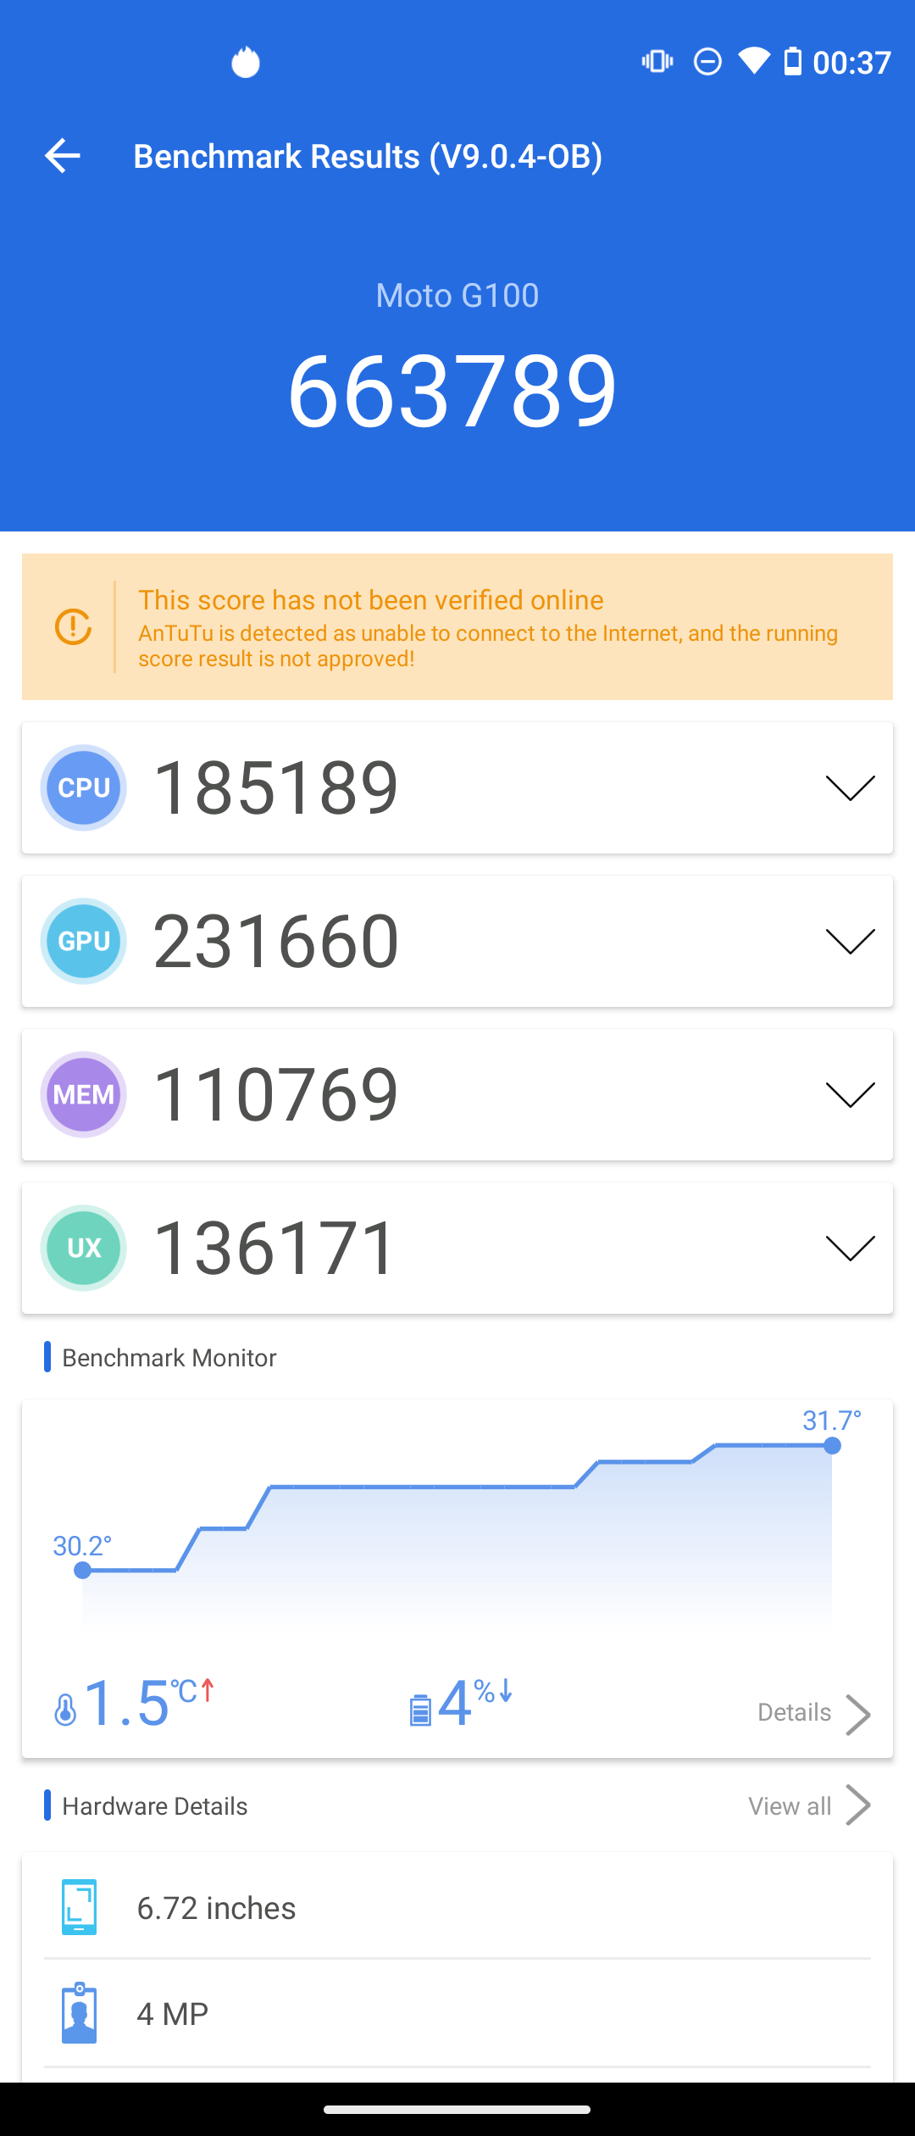The image size is (915, 2136).
Task: Click the UX score badge icon
Action: tap(84, 1248)
